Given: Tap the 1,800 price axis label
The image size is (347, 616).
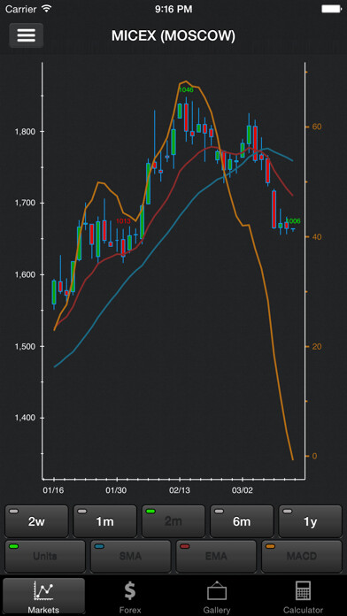Looking at the screenshot, I should tap(25, 132).
